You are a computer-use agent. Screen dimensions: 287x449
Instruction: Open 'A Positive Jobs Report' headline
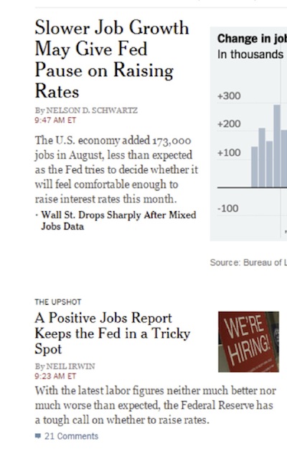tap(113, 333)
